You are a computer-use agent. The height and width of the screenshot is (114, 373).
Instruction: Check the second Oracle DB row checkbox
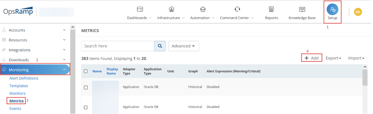86,107
